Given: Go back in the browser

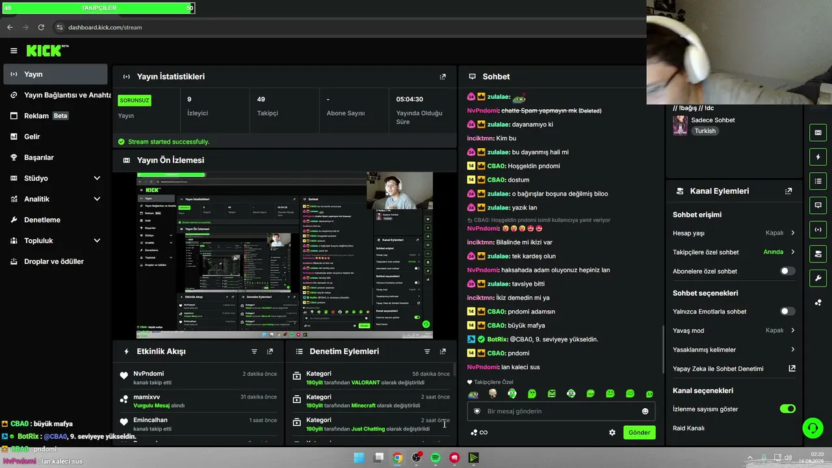Looking at the screenshot, I should 10,27.
